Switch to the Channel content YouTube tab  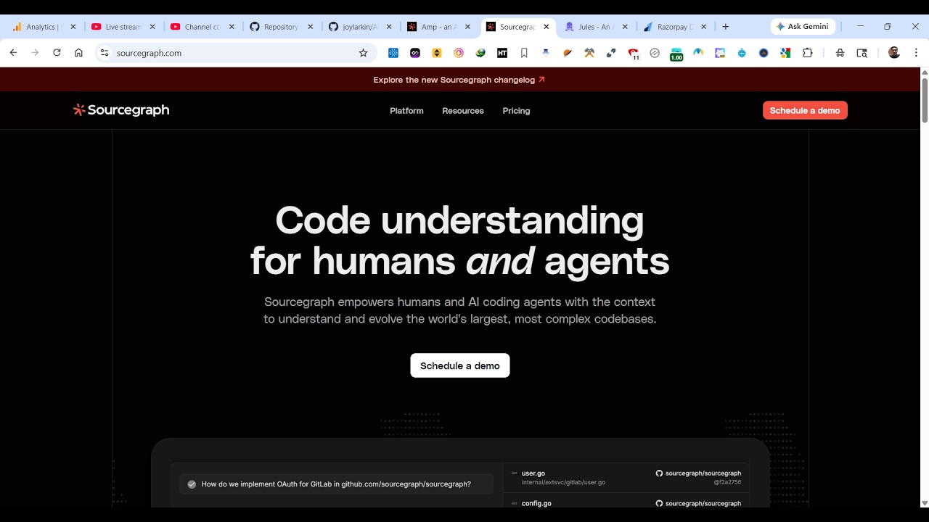202,27
